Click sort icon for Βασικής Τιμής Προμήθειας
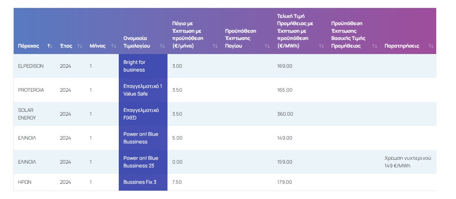The image size is (456, 199). [375, 46]
